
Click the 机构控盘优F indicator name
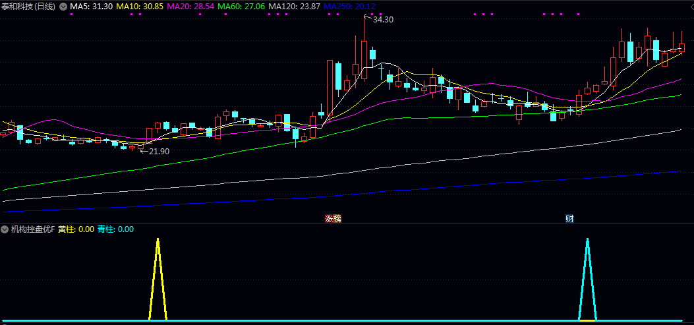click(32, 229)
